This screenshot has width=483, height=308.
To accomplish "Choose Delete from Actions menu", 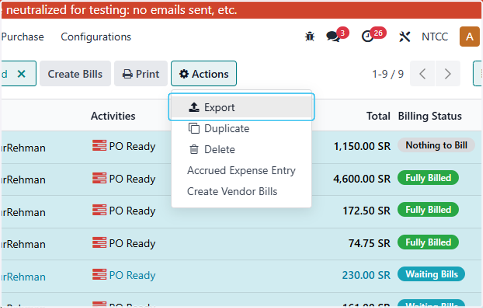I will pyautogui.click(x=242, y=149).
